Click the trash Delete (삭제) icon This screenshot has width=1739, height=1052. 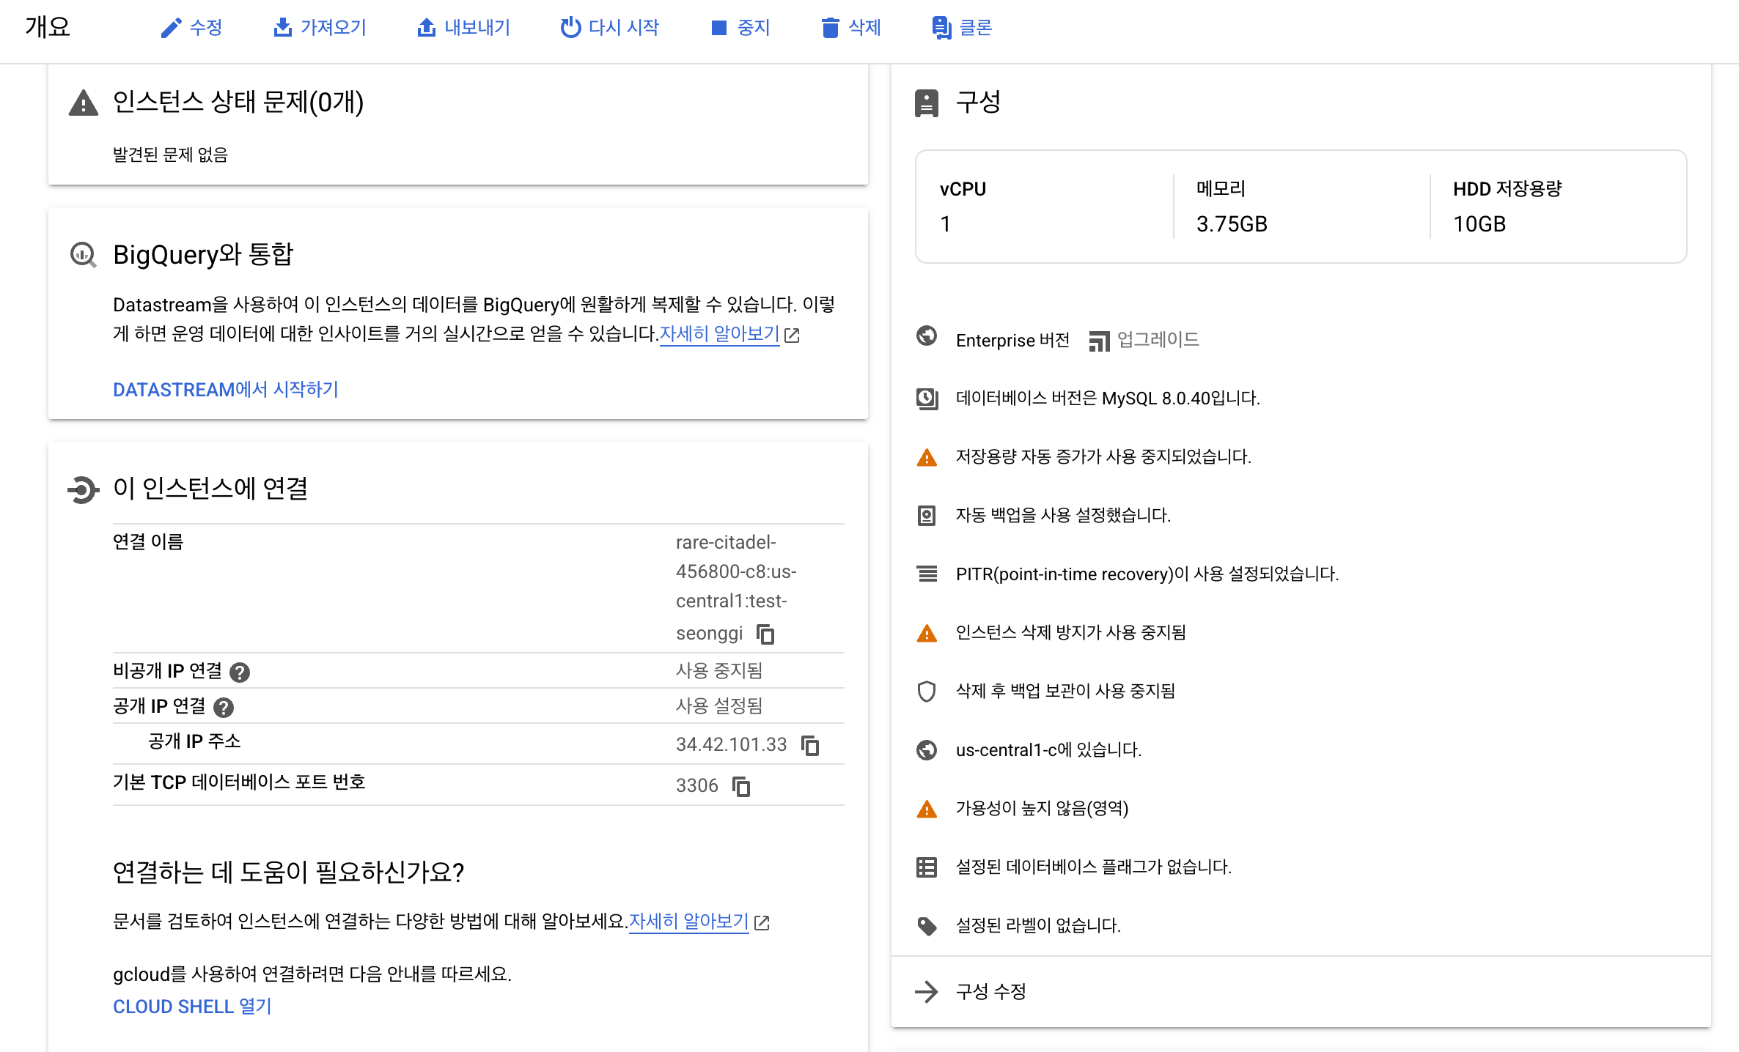click(830, 28)
